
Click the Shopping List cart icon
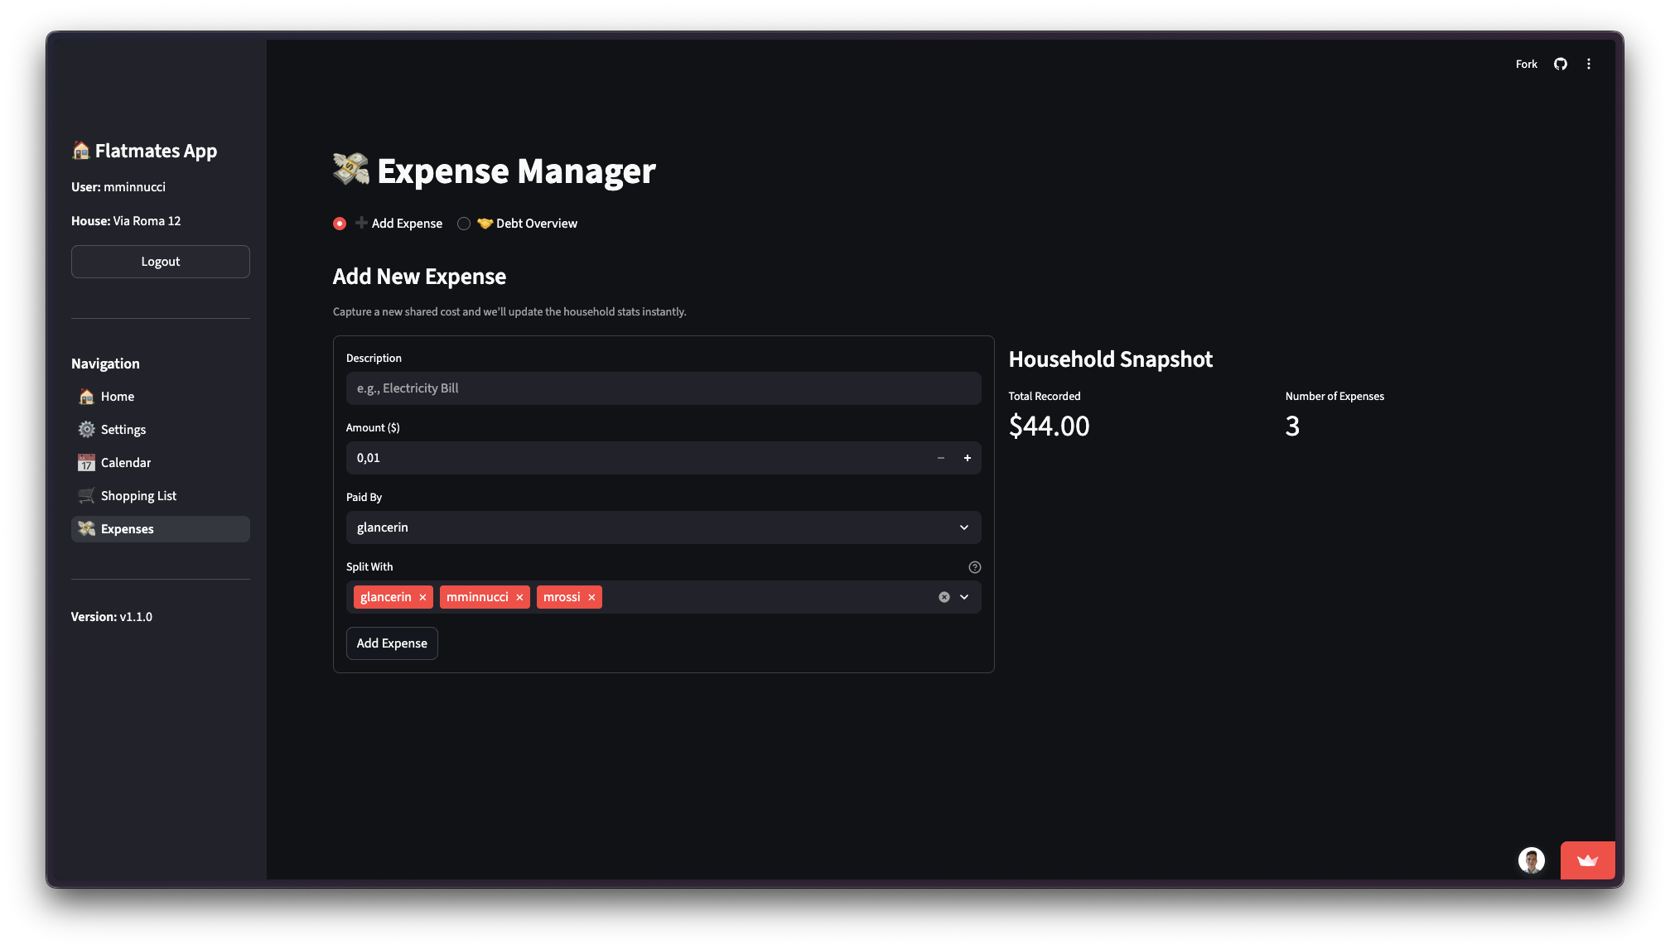(86, 496)
